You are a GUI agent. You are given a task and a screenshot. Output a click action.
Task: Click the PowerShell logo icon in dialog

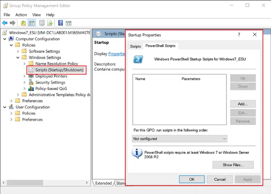coord(138,59)
